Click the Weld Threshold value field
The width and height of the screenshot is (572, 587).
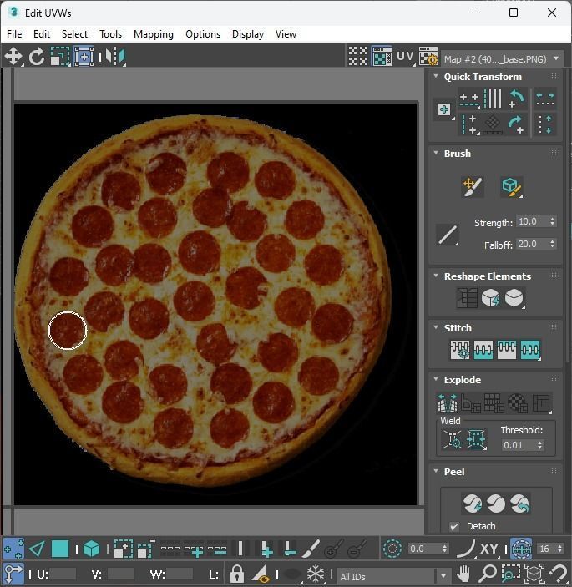518,445
